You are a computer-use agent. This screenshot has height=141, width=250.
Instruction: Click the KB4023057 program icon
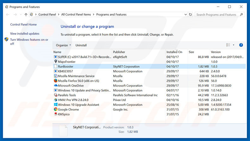tap(56, 71)
